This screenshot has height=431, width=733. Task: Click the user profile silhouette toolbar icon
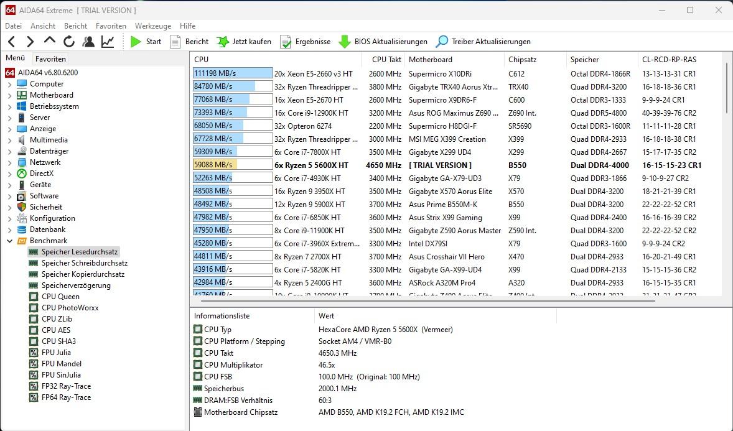pyautogui.click(x=88, y=42)
